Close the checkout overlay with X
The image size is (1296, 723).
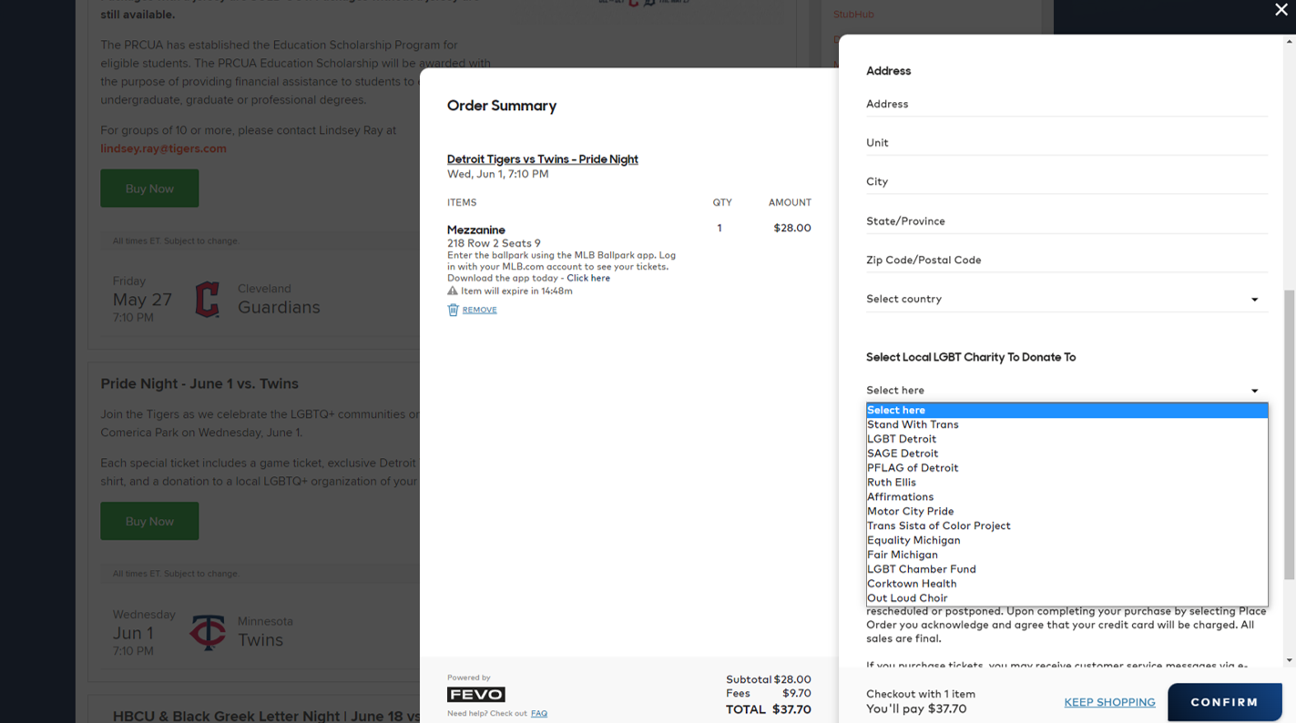[1281, 10]
